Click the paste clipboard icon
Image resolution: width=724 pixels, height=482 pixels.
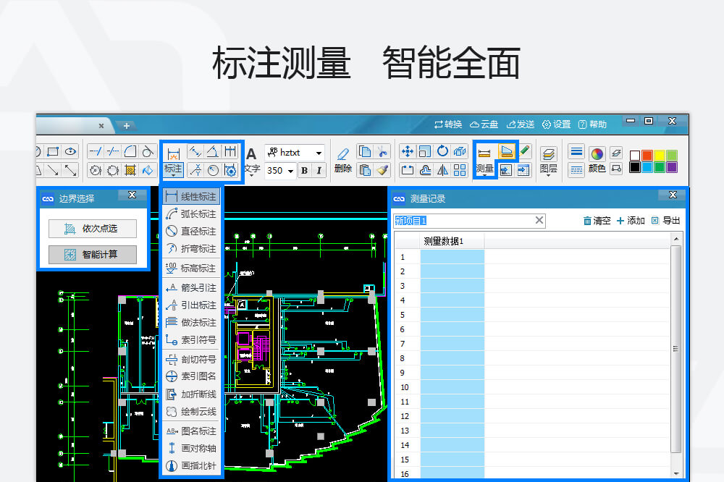365,170
